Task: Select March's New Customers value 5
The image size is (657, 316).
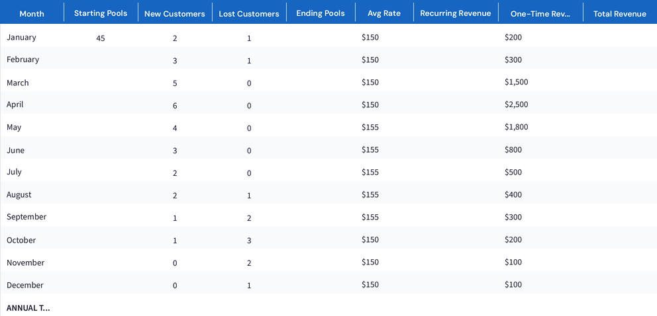Action: [x=175, y=83]
